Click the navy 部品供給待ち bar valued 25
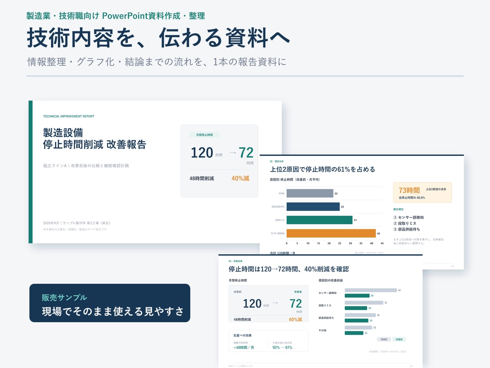 pyautogui.click(x=313, y=206)
